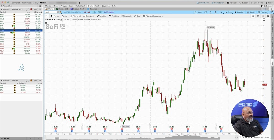Select the Oval drawing tool
The image size is (274, 140).
(137, 16)
